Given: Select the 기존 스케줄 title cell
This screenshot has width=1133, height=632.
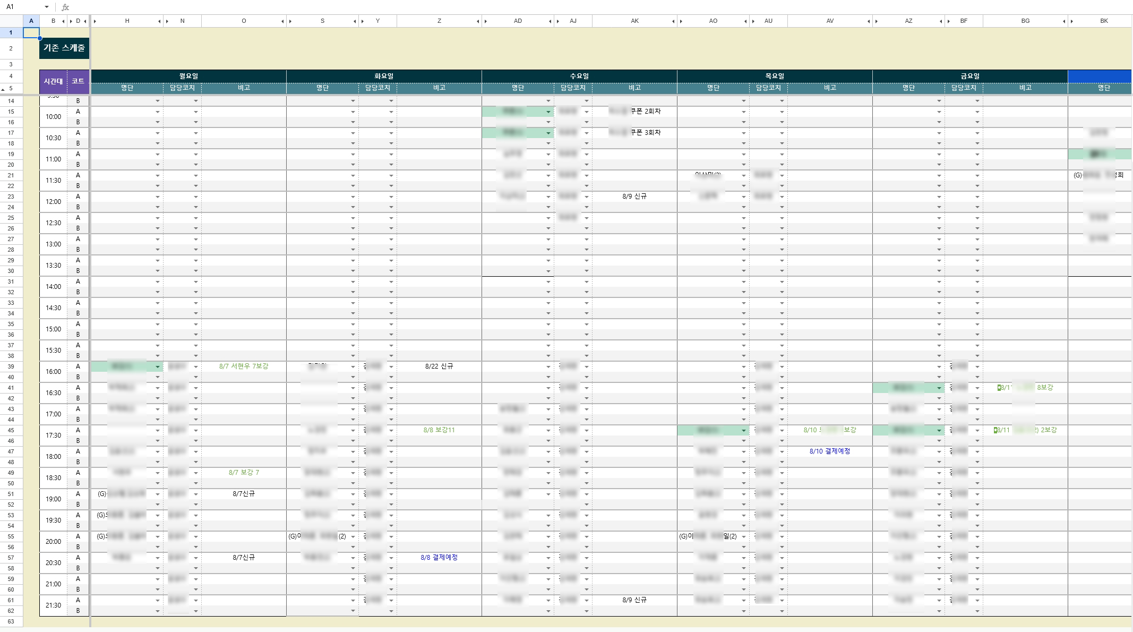Looking at the screenshot, I should (x=64, y=48).
